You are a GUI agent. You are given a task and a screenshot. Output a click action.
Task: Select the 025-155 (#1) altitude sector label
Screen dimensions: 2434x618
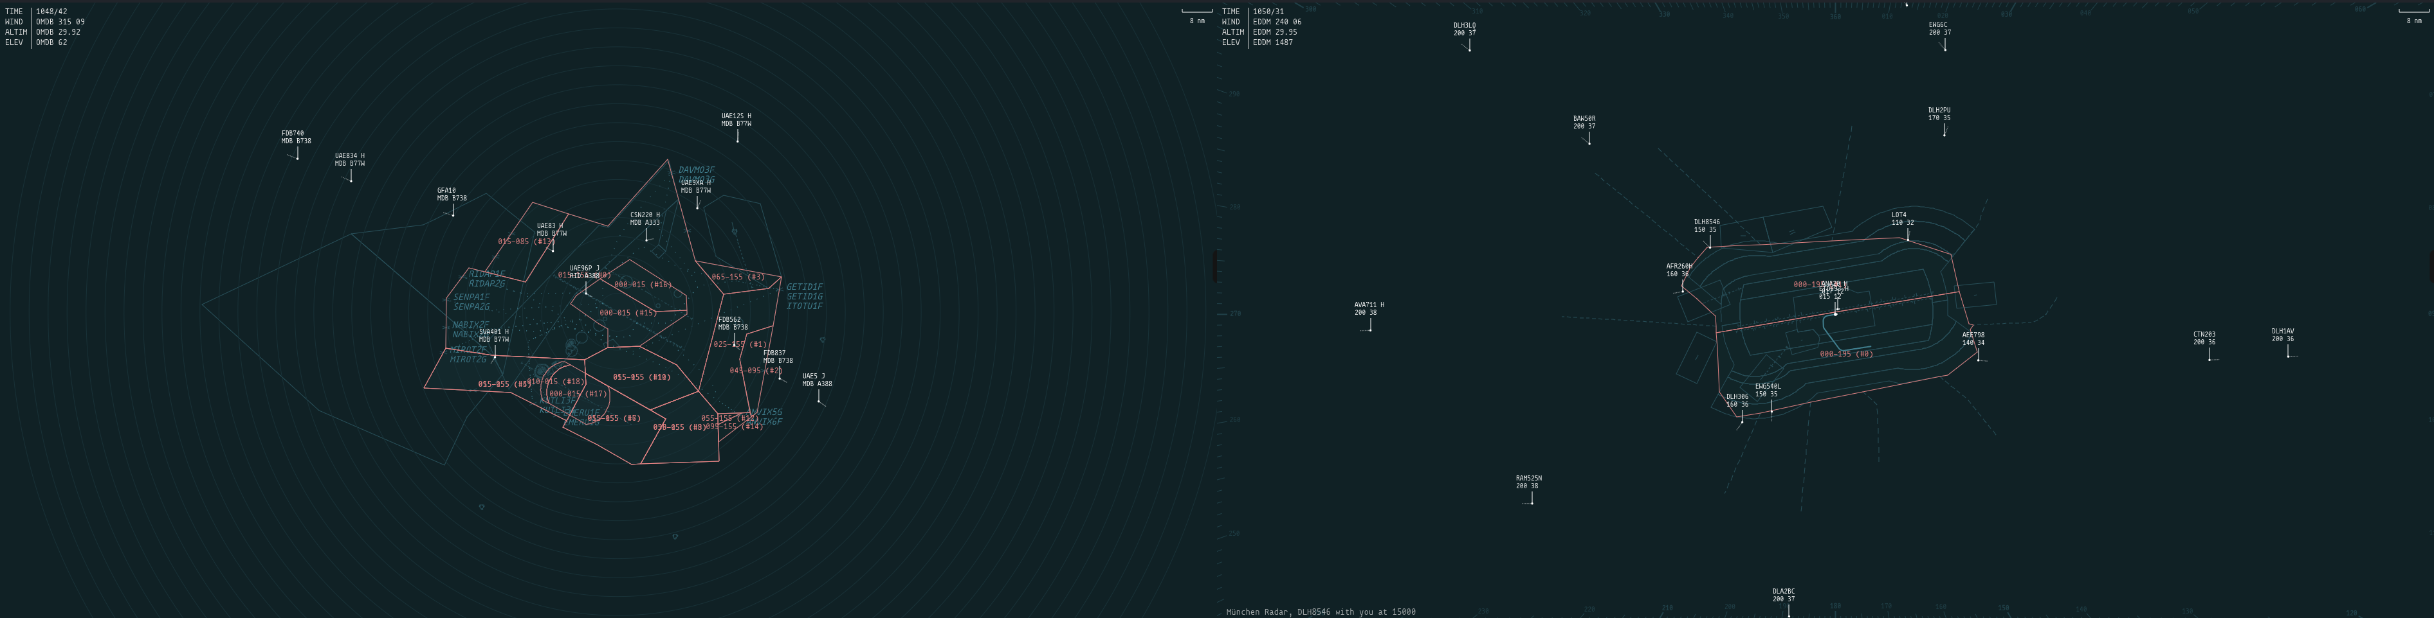click(x=741, y=346)
